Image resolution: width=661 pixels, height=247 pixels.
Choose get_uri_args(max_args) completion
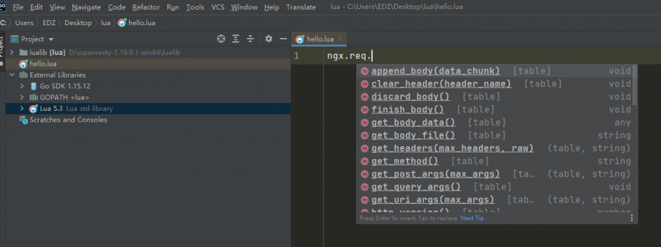pyautogui.click(x=494, y=200)
